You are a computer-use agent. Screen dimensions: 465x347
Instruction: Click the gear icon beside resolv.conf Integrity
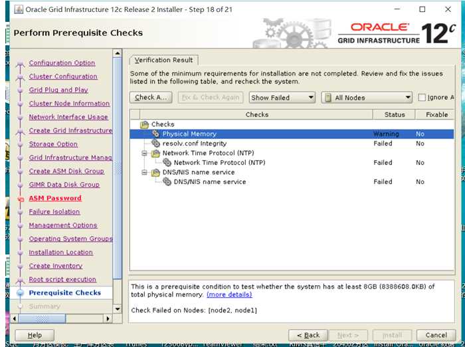pyautogui.click(x=155, y=144)
